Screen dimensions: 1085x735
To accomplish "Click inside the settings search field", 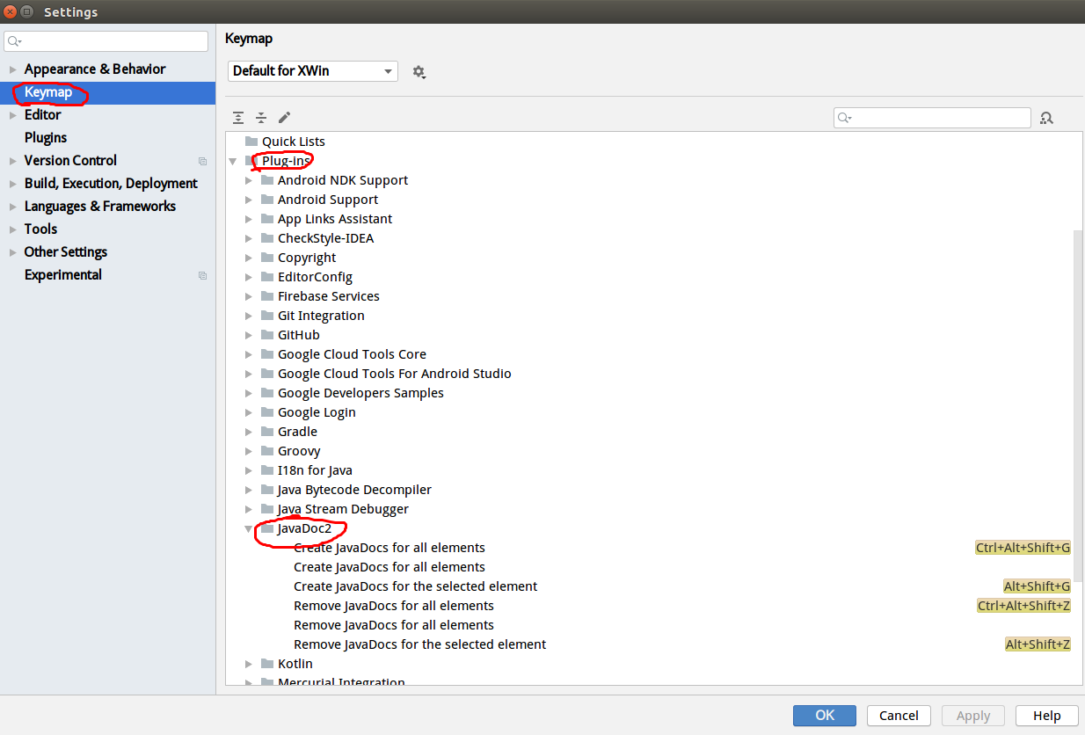I will 106,40.
